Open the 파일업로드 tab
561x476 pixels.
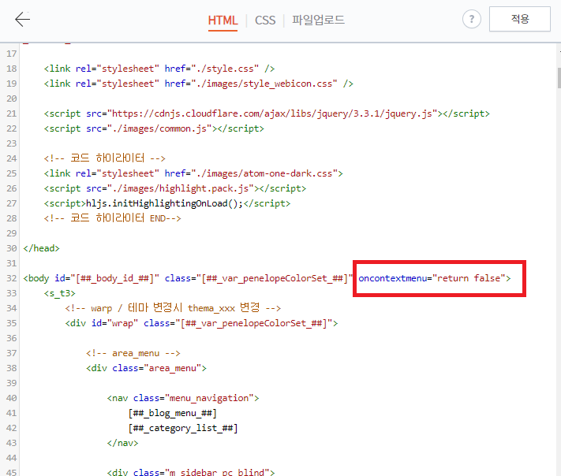pyautogui.click(x=318, y=20)
